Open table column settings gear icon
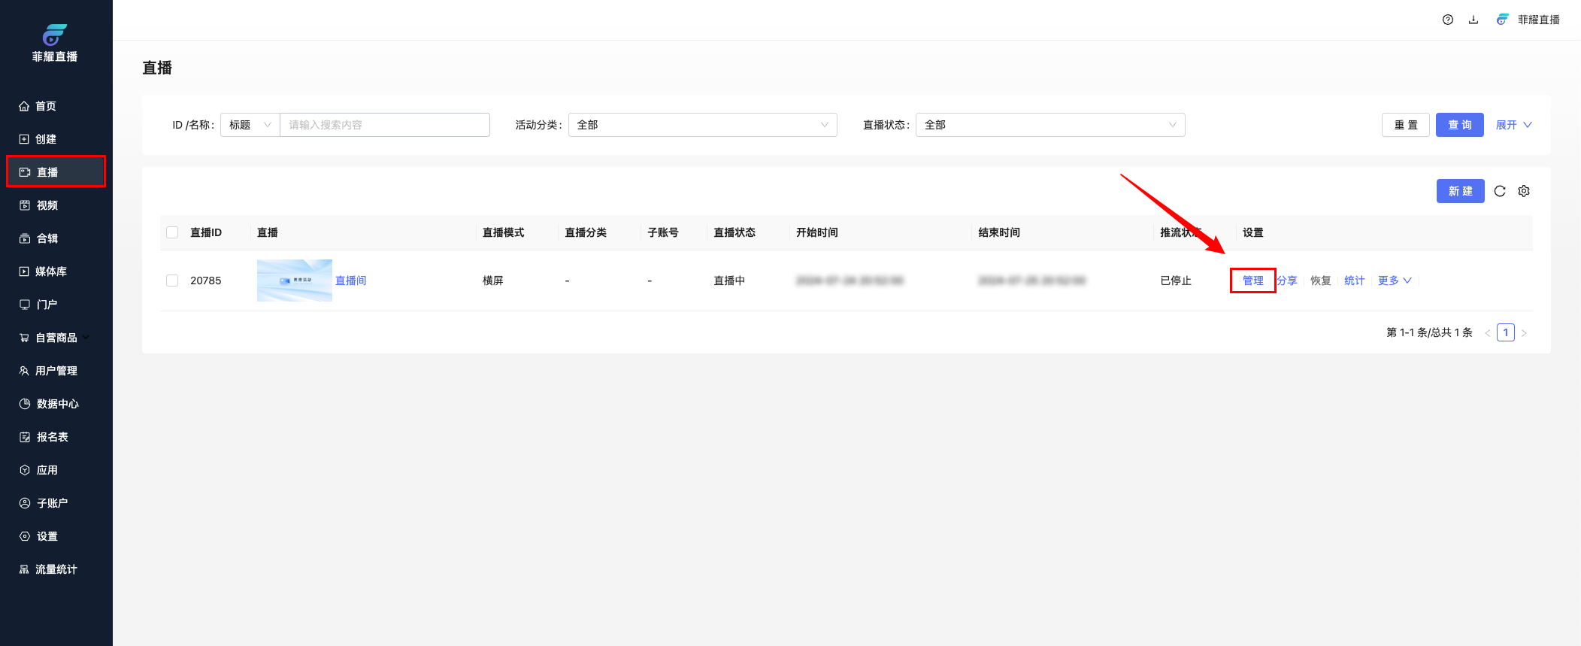This screenshot has width=1581, height=646. click(1524, 191)
